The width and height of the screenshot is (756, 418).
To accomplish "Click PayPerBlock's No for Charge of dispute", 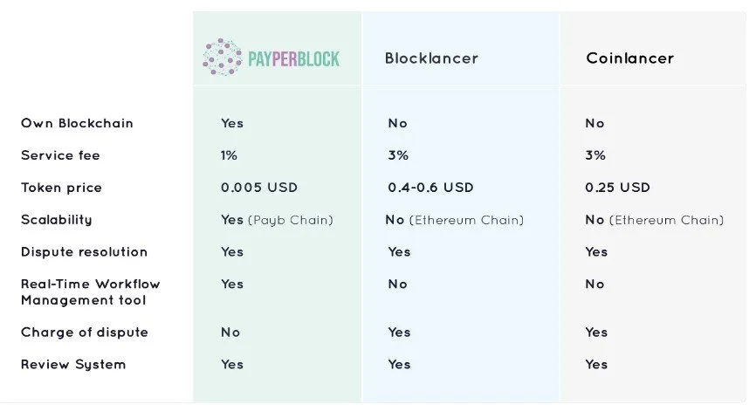I will [230, 332].
